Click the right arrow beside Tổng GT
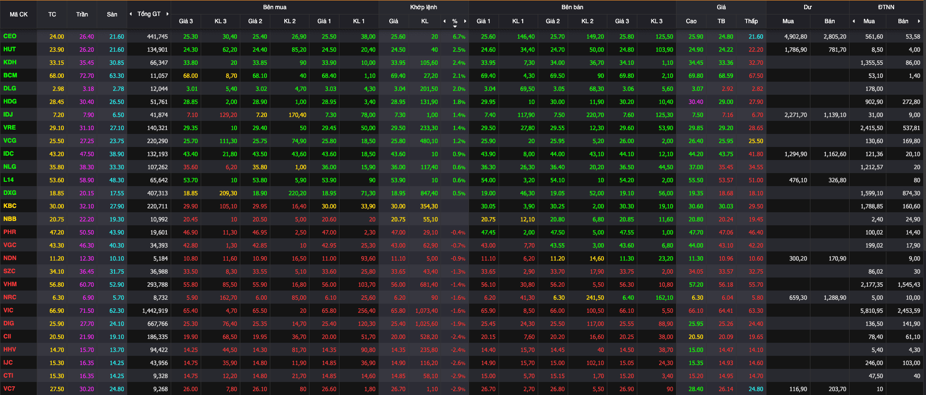The width and height of the screenshot is (926, 395). 167,14
